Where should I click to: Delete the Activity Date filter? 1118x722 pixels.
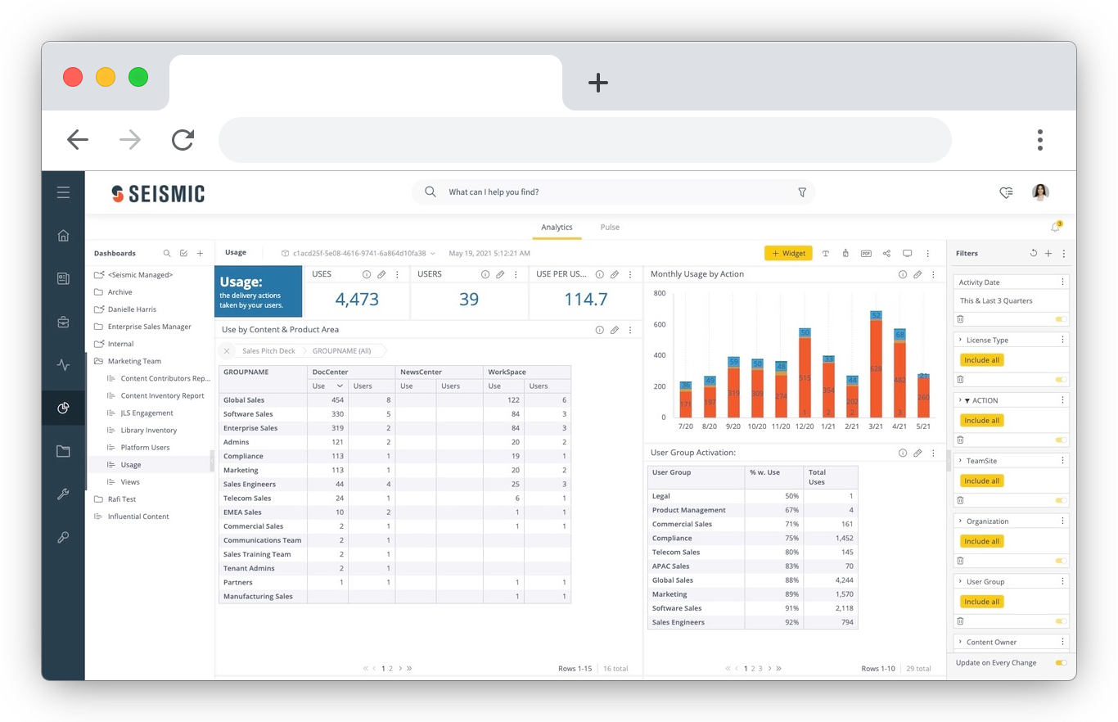click(x=961, y=319)
